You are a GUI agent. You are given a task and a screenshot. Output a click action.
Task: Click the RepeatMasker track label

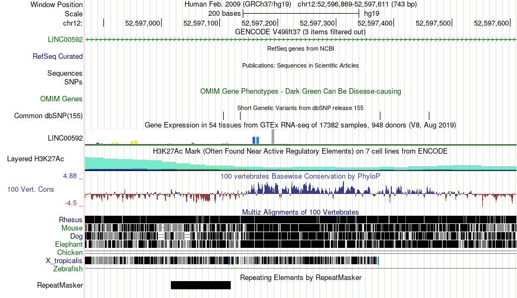(x=60, y=285)
